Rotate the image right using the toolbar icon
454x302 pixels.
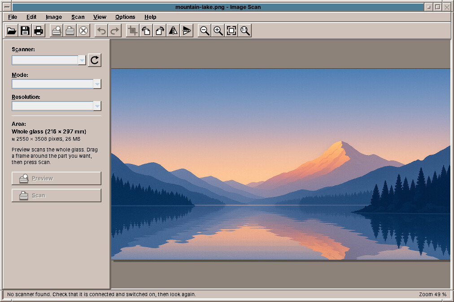tap(160, 31)
